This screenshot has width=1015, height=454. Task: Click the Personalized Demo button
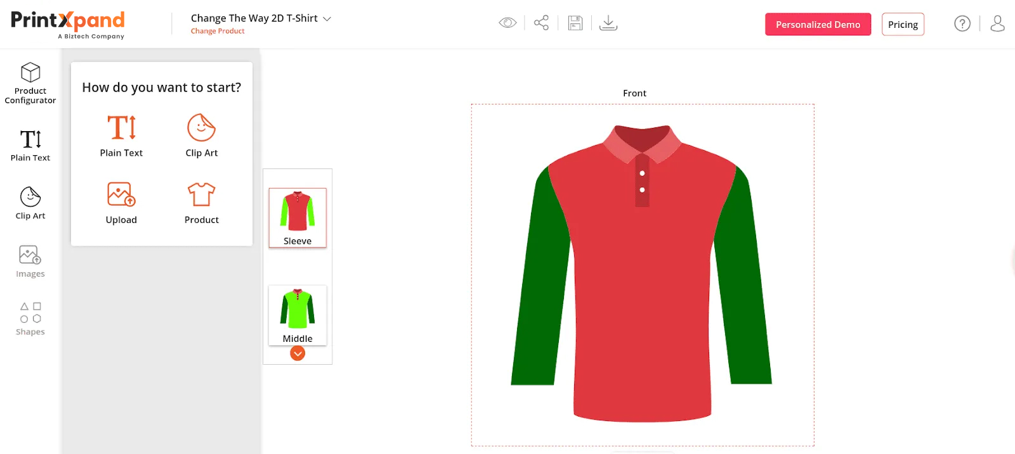coord(818,25)
